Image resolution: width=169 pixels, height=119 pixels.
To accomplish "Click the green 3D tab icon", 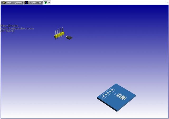I will [x=46, y=2].
